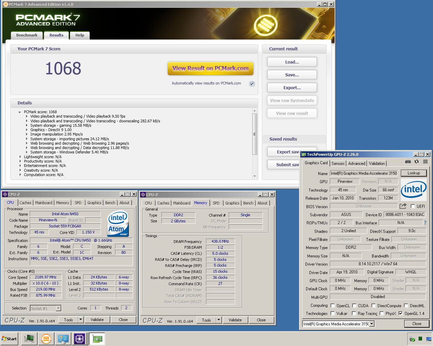The height and width of the screenshot is (346, 433).
Task: Switch to the Help tab in PCMark
Action: click(x=80, y=35)
